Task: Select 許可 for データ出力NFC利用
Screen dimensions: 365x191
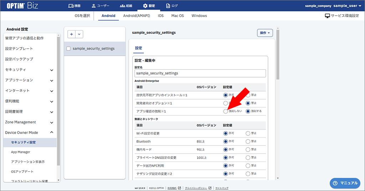Action: [225, 166]
